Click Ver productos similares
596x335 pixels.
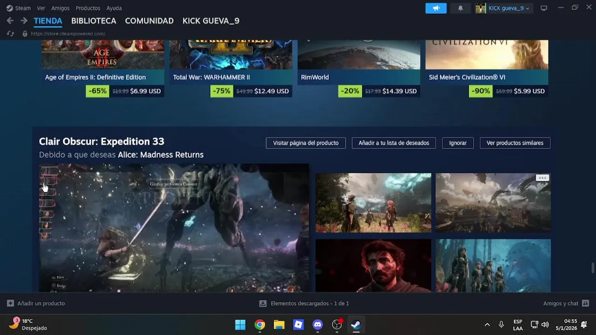point(515,143)
